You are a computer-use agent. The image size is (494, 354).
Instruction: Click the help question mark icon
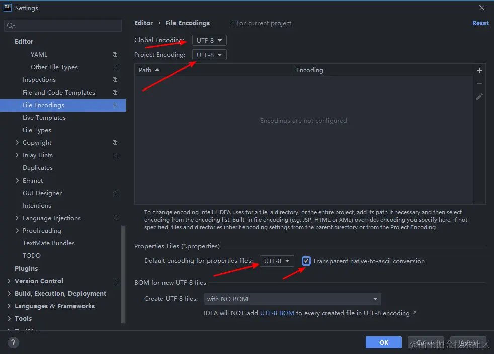pyautogui.click(x=13, y=342)
